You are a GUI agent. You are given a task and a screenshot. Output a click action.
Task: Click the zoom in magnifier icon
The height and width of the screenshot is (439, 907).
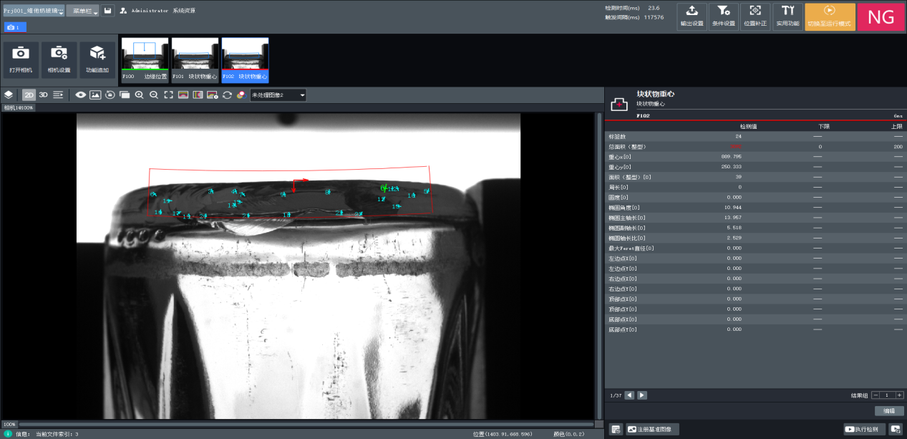tap(139, 95)
